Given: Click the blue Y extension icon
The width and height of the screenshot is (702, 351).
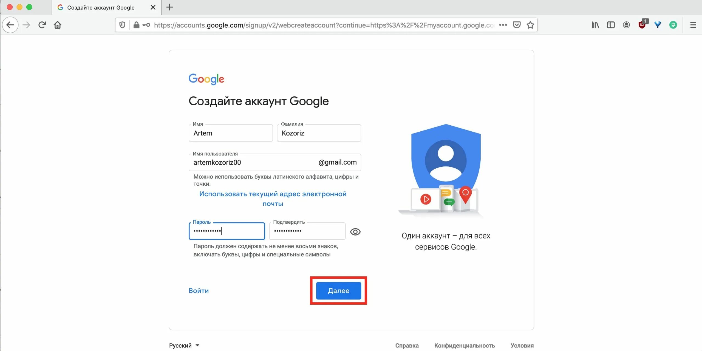Looking at the screenshot, I should coord(658,25).
